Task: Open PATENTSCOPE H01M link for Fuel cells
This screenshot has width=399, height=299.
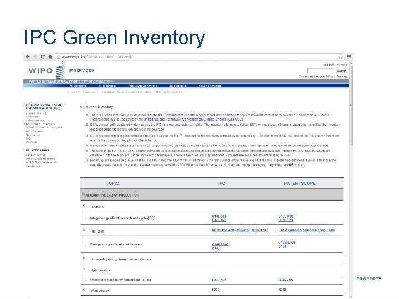Action: pos(306,230)
